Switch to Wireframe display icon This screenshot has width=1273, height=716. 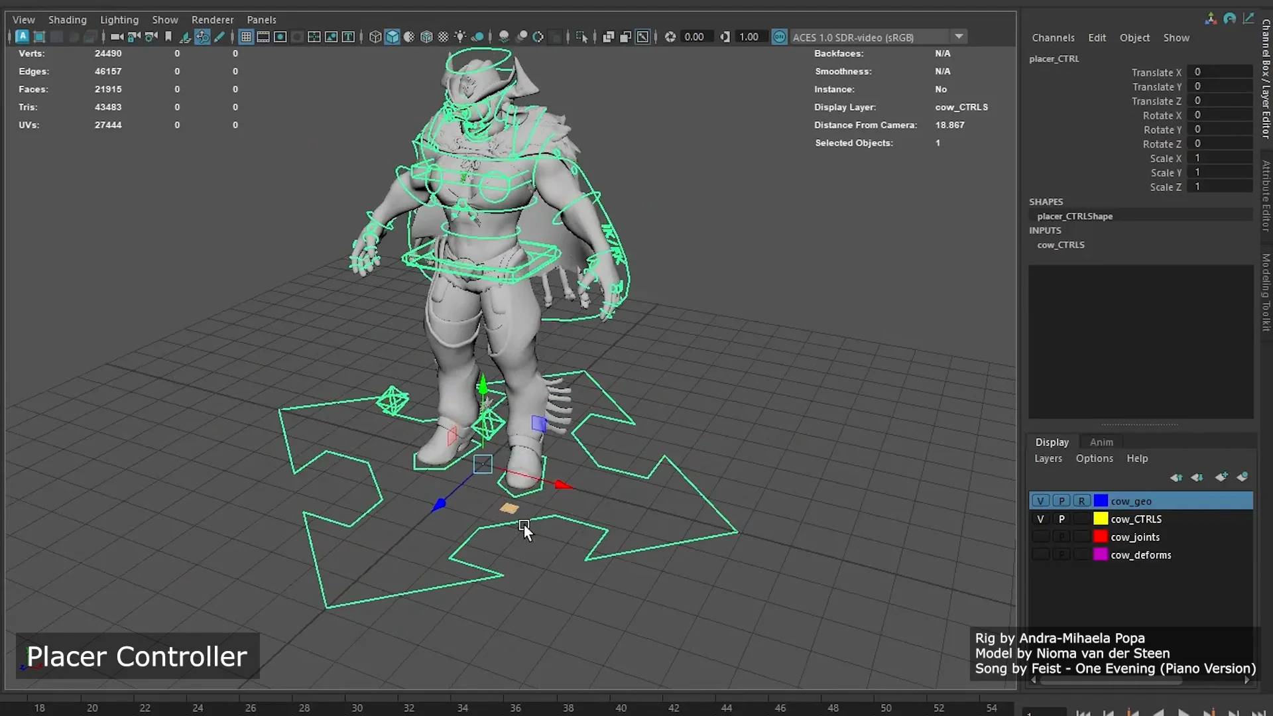click(x=375, y=37)
